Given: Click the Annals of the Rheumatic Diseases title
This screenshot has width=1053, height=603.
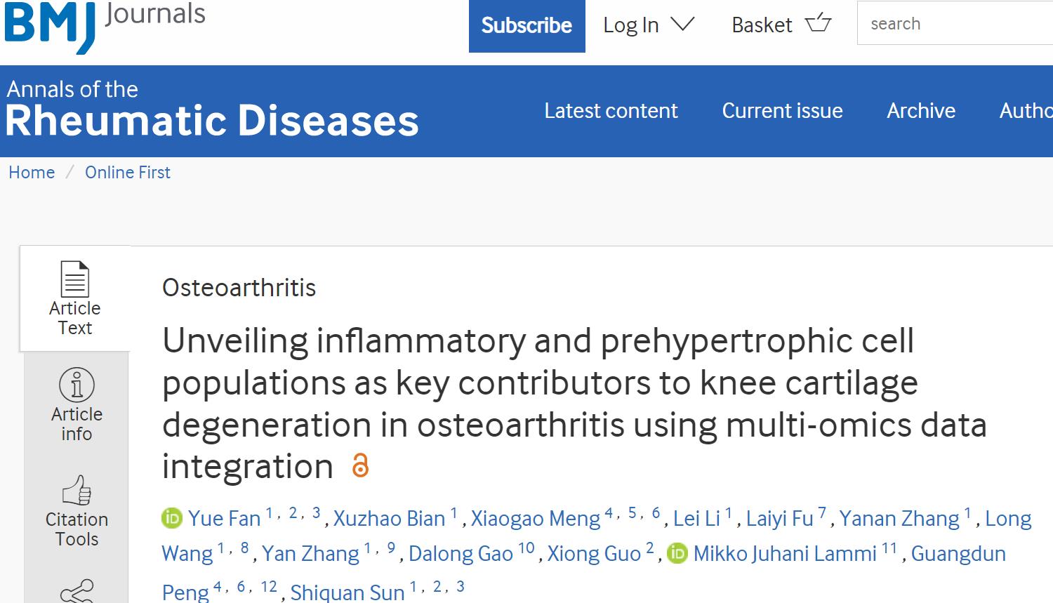Looking at the screenshot, I should (212, 110).
